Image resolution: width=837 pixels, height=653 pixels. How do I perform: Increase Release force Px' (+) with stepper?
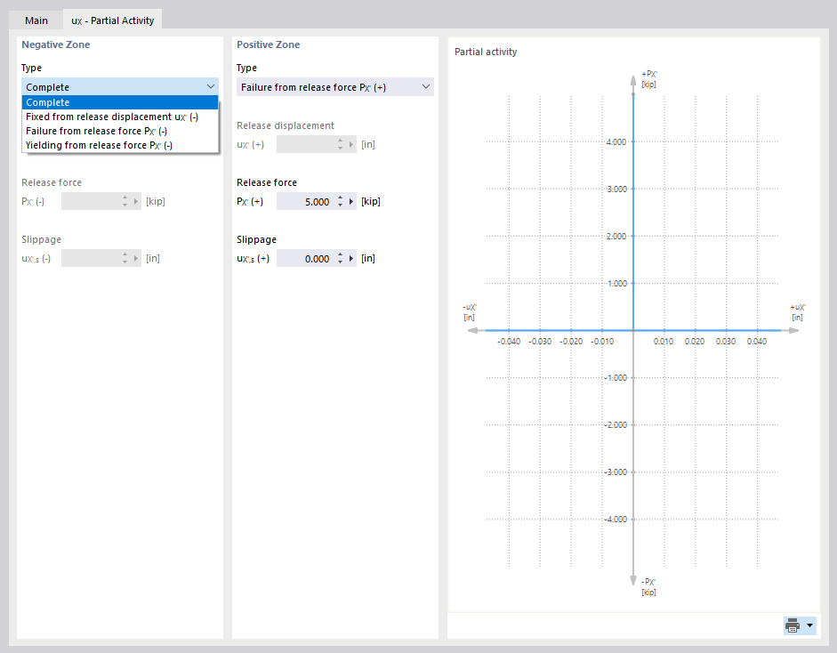pos(340,198)
